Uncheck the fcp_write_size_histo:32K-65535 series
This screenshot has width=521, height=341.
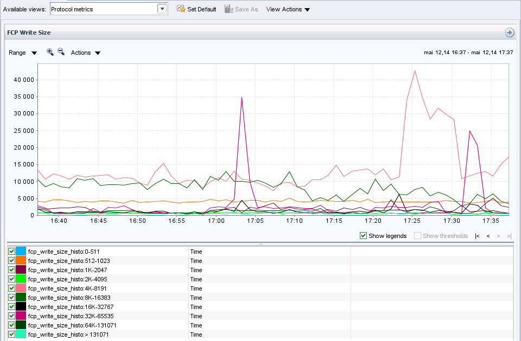tap(11, 316)
